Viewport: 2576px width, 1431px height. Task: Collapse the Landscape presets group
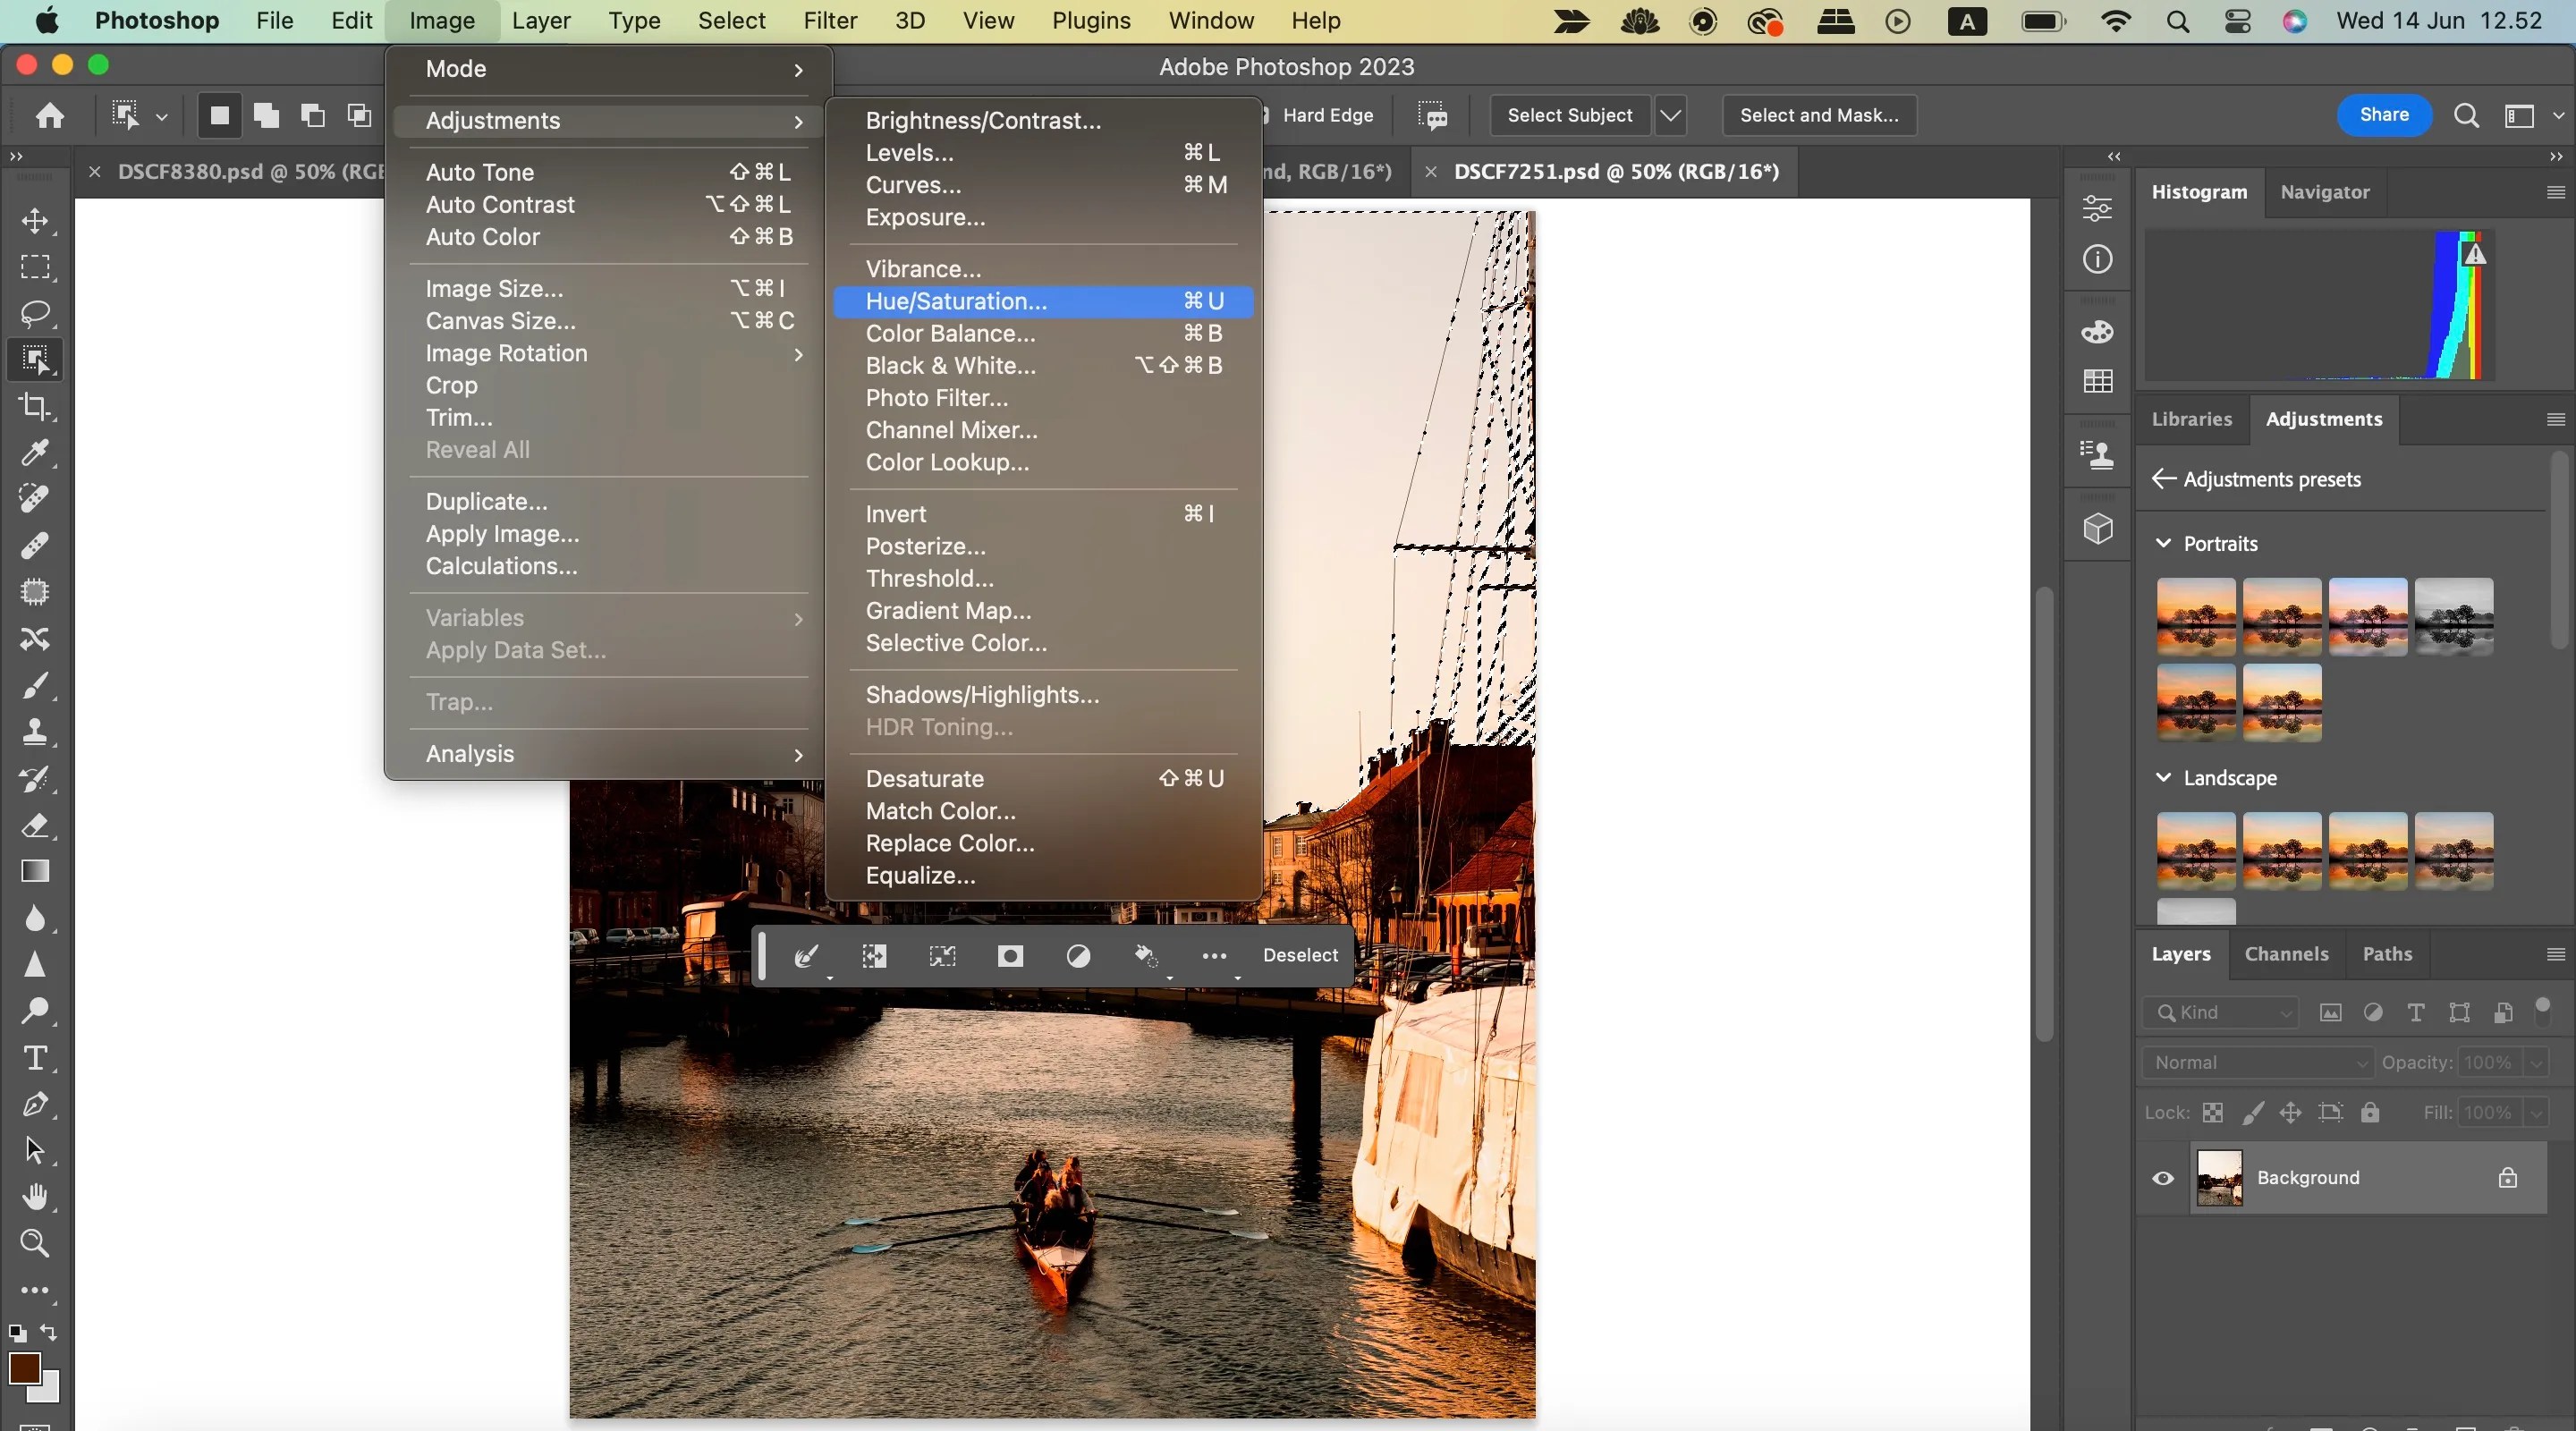tap(2163, 777)
